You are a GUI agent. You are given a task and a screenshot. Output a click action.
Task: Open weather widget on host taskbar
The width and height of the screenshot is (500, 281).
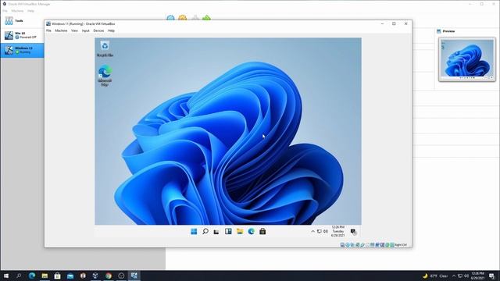click(435, 276)
